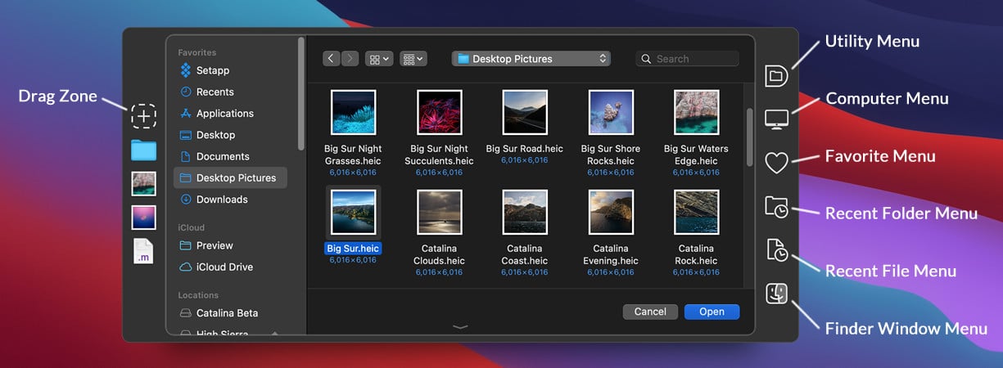This screenshot has width=1003, height=368.
Task: Open the Utility Menu folder icon
Action: (775, 76)
